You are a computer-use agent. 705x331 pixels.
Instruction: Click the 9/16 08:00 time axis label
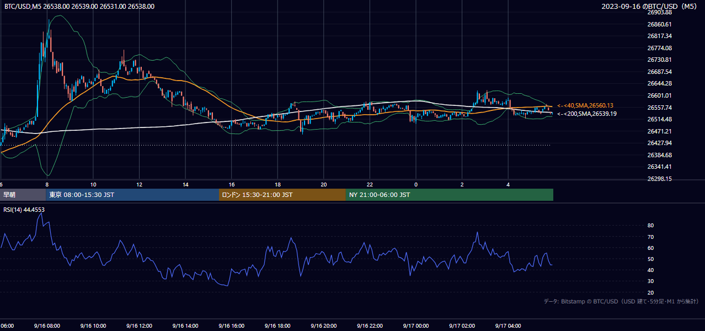[x=47, y=325]
